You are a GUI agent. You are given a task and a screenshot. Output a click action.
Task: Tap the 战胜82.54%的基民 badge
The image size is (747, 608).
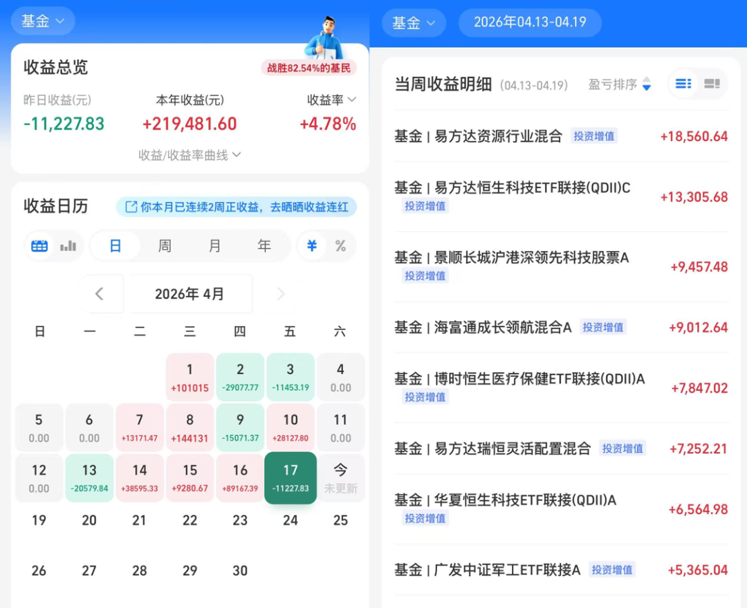308,68
